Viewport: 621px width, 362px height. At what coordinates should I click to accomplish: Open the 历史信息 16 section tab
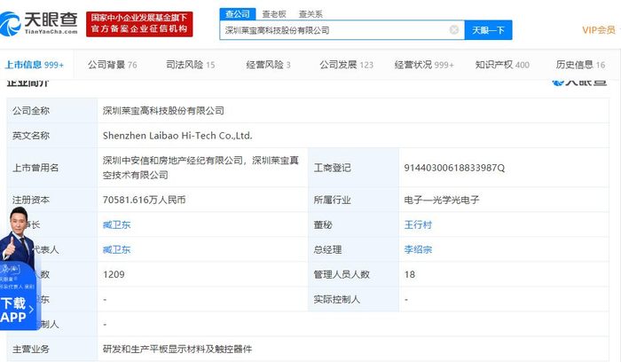click(x=580, y=65)
